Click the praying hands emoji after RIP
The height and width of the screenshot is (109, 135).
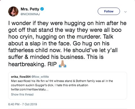click(x=63, y=64)
